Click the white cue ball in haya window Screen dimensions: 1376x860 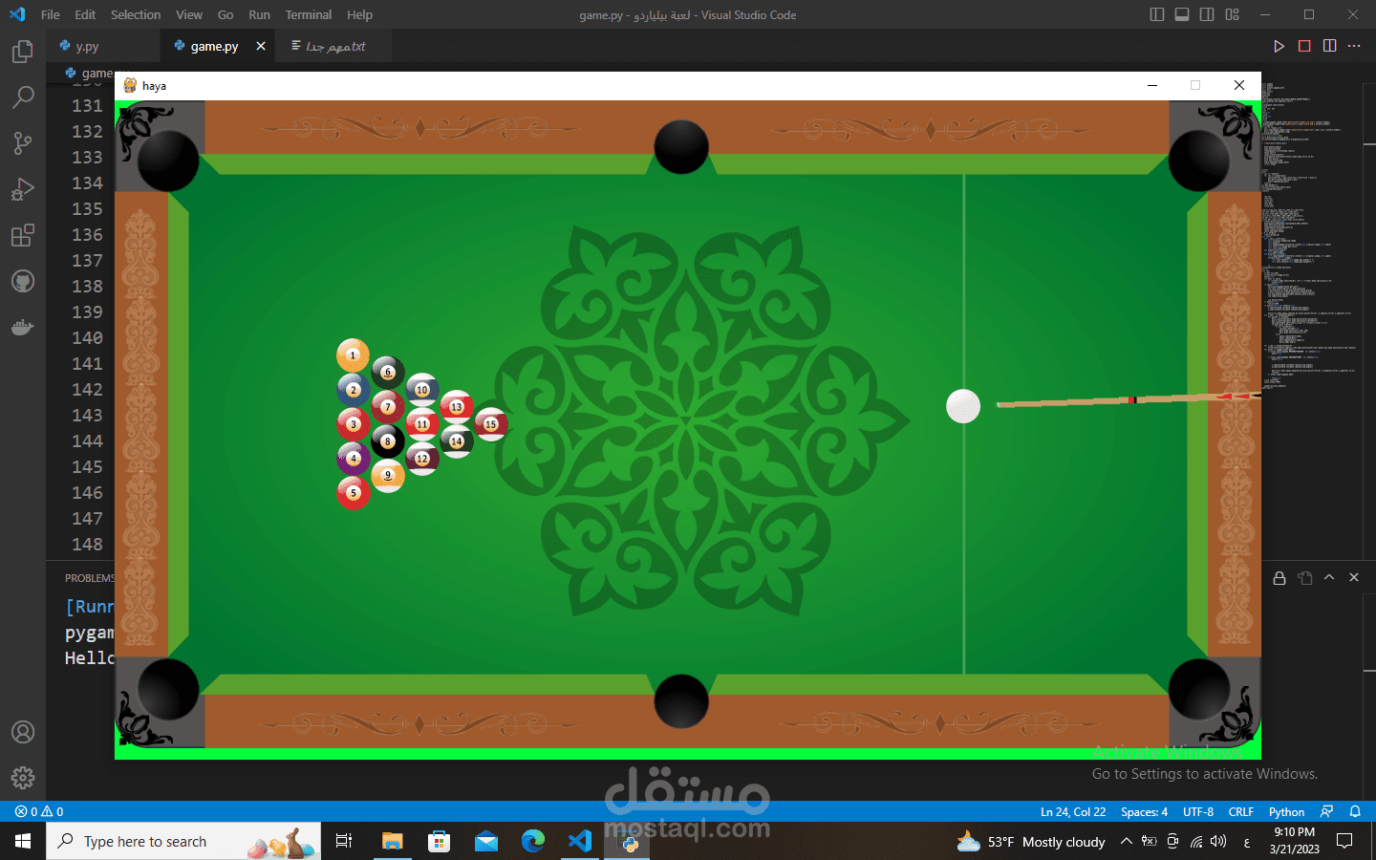963,406
